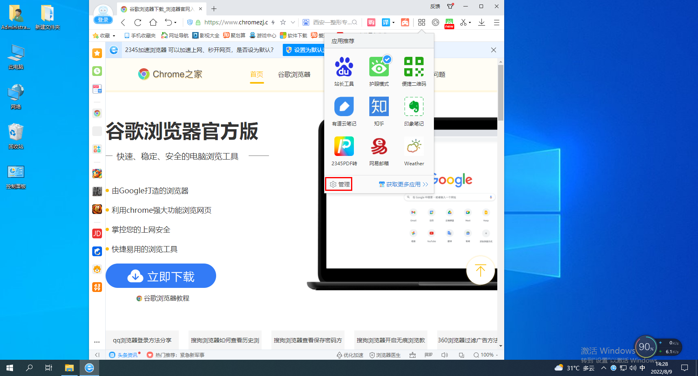Click 获取更多应用 link
The height and width of the screenshot is (376, 698).
coord(403,184)
